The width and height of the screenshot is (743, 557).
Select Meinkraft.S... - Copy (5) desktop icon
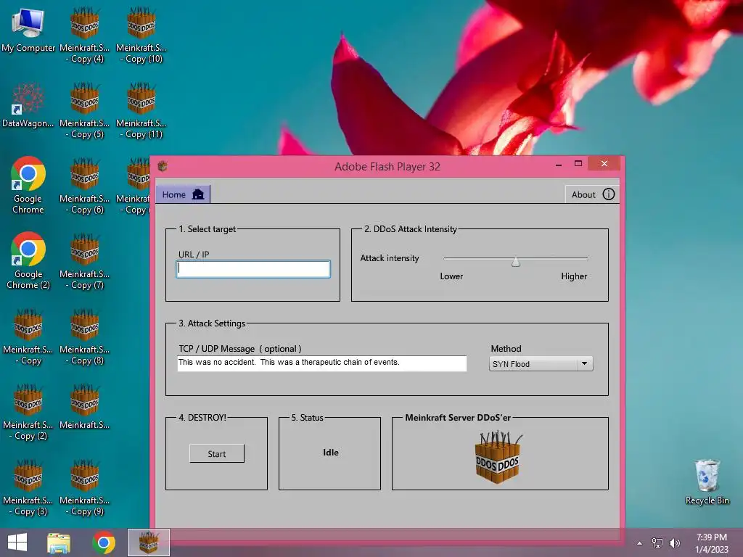84,110
